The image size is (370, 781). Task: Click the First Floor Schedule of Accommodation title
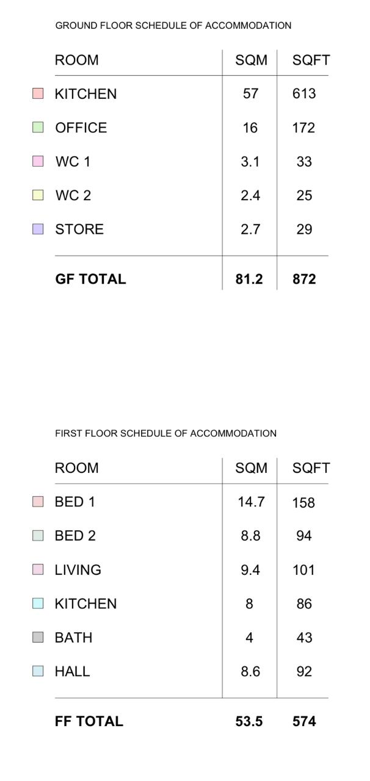[x=165, y=434]
